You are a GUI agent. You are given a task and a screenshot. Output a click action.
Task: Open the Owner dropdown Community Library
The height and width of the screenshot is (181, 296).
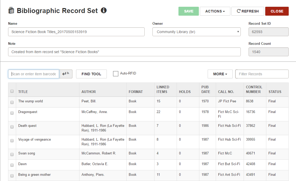[196, 32]
